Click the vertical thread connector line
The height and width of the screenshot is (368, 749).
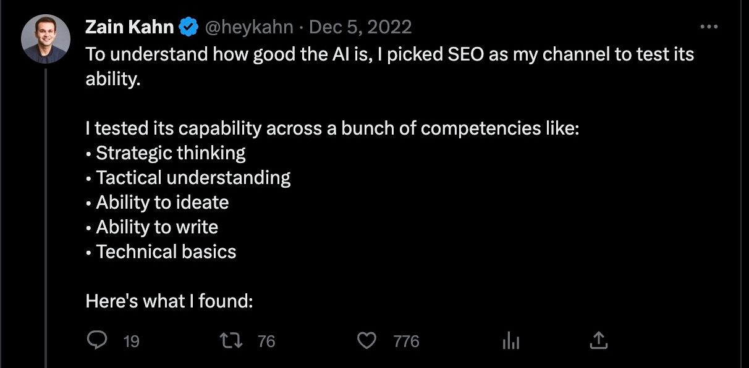tap(46, 216)
